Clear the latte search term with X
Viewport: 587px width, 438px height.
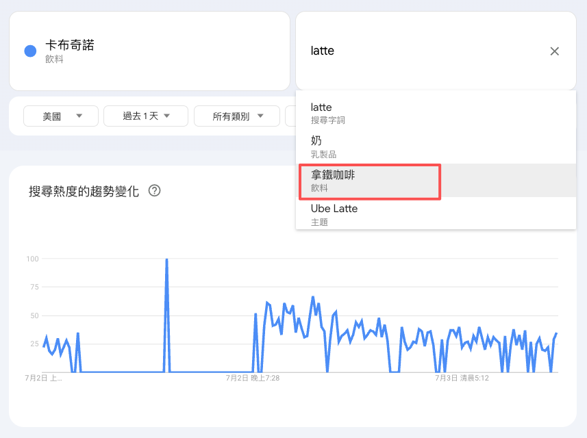[x=554, y=51]
